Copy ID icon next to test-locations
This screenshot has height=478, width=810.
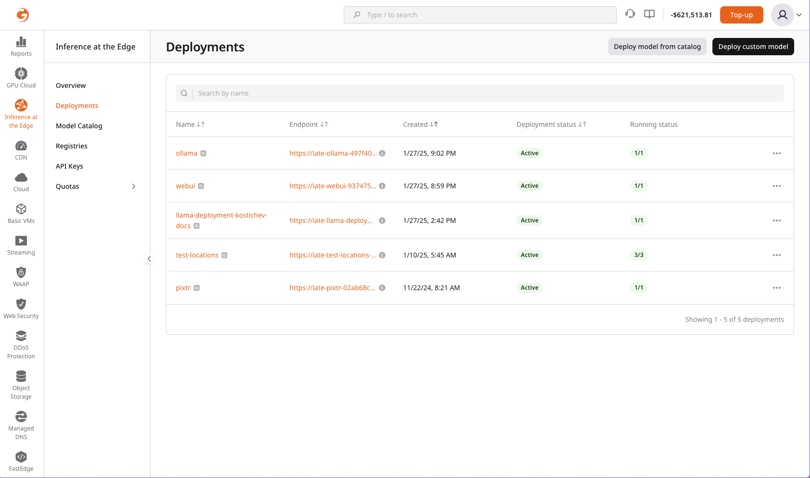tap(224, 255)
